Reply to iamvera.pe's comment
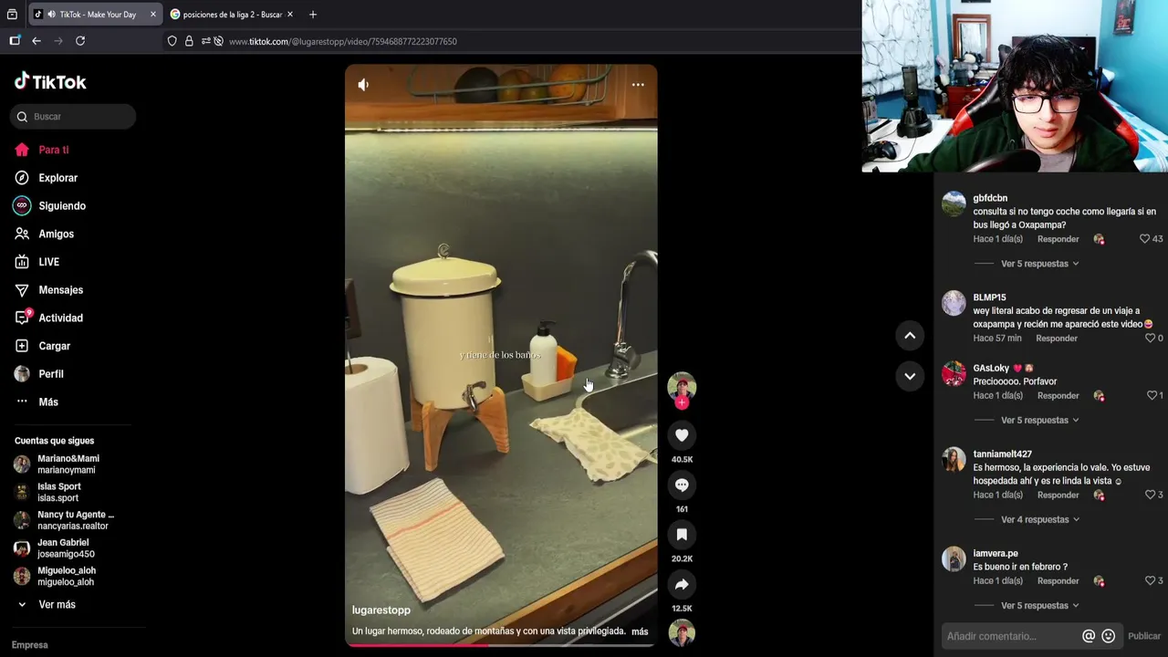Screen dimensions: 1168x657 [1058, 581]
